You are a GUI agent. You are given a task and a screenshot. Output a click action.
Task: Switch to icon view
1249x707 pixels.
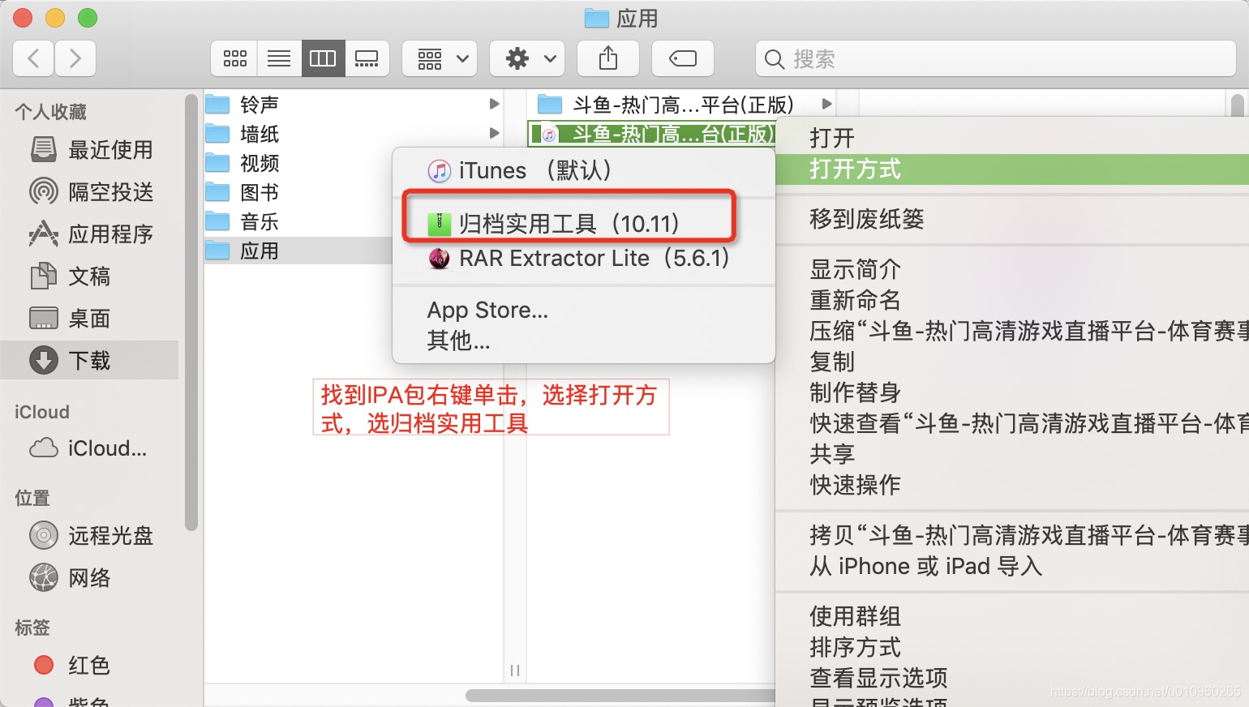click(234, 58)
